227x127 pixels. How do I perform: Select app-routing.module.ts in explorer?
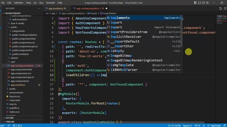point(22,66)
